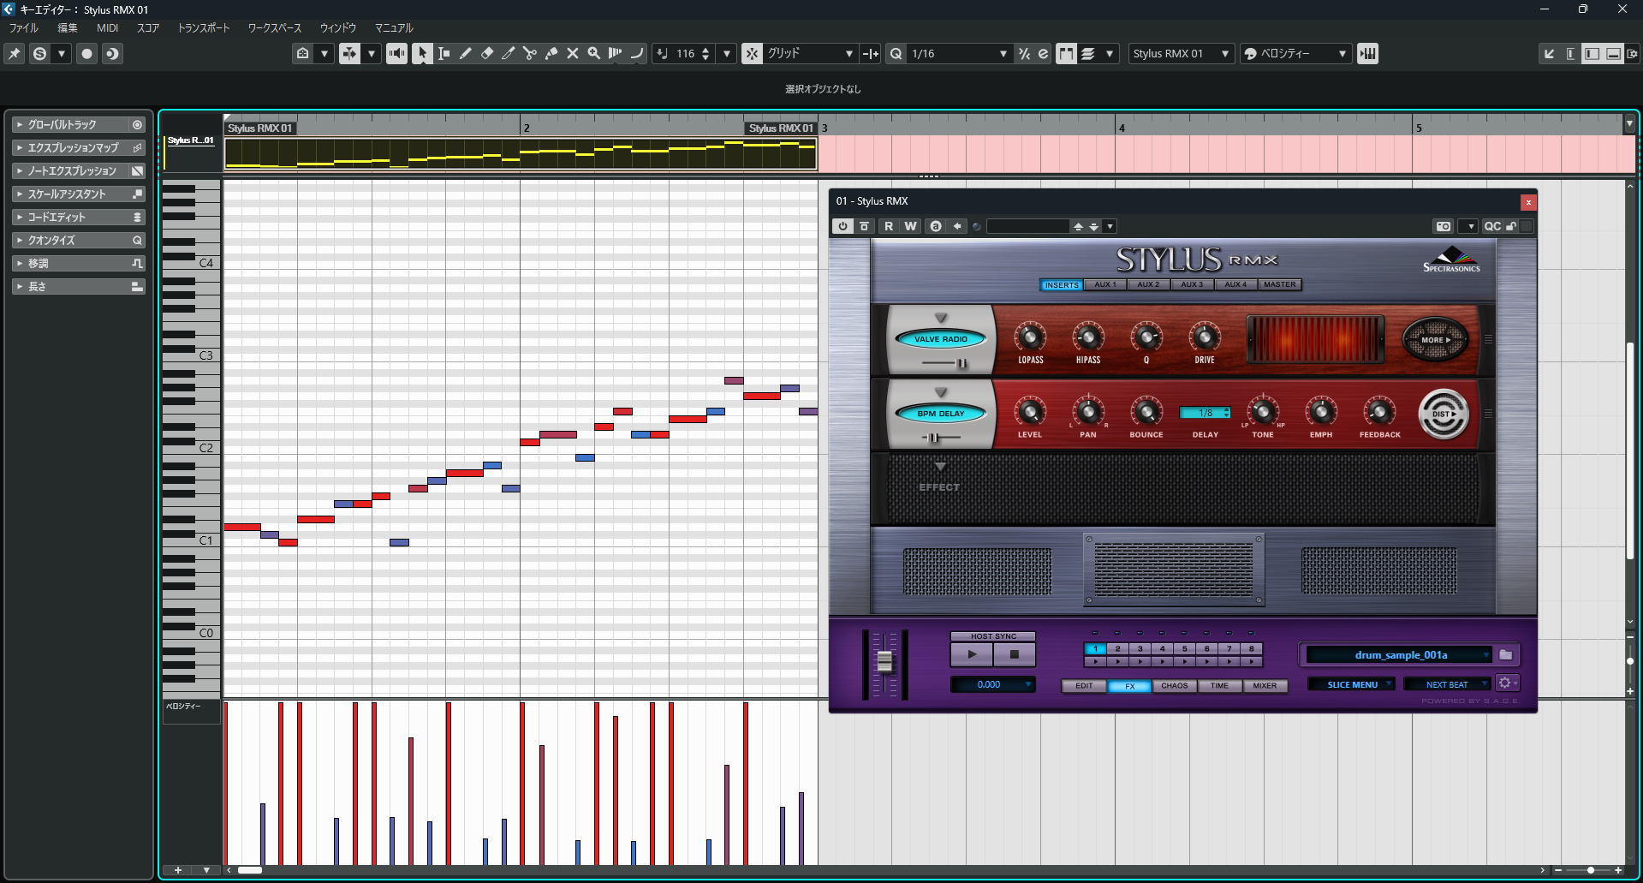
Task: Click the DIST button on BPM Delay
Action: click(x=1444, y=415)
